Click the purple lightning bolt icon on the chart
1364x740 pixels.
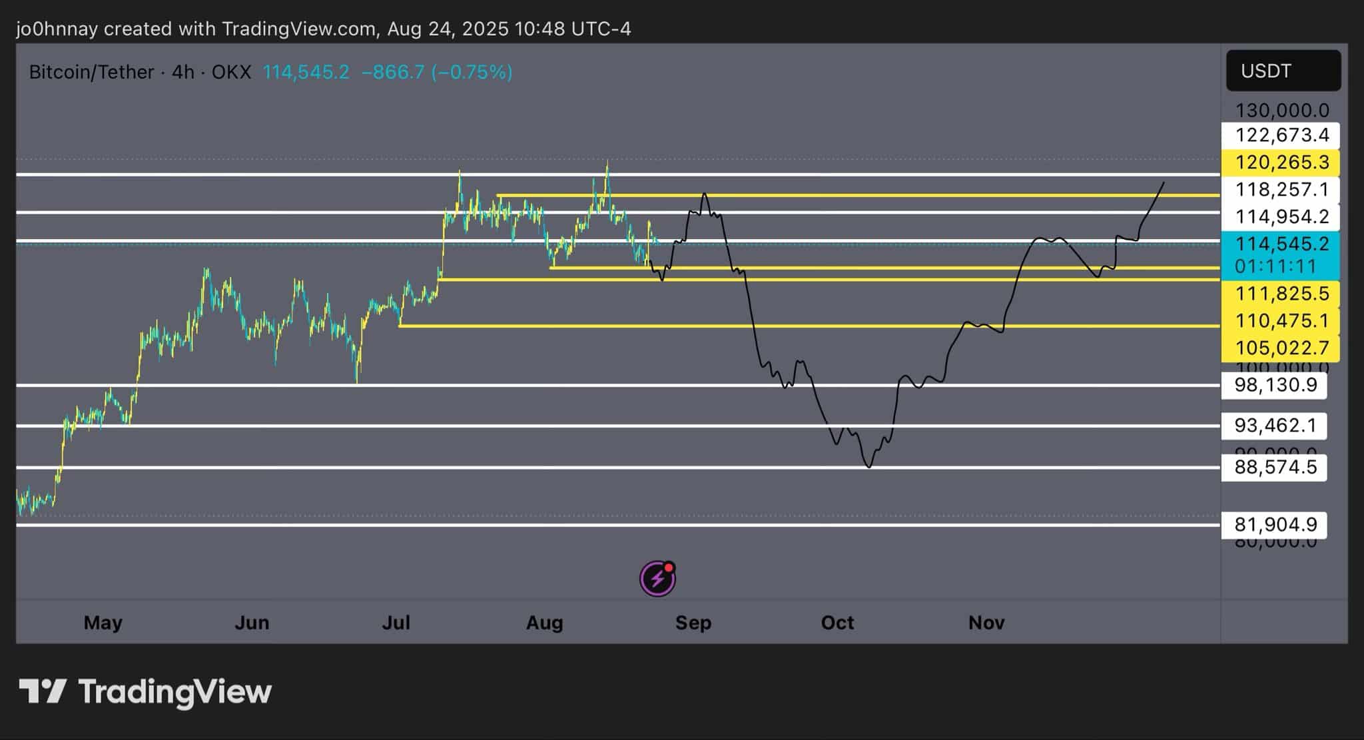[657, 578]
